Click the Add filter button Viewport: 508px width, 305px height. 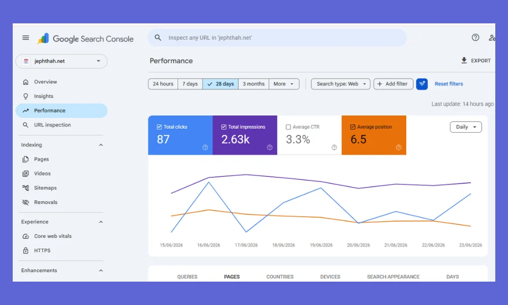coord(393,84)
